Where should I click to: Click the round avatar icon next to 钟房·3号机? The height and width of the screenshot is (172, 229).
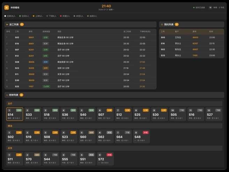pos(210,7)
